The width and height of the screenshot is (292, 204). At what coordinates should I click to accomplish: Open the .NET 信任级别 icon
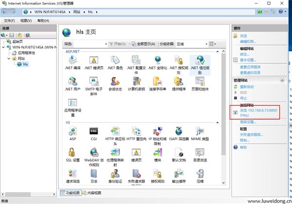[200, 61]
